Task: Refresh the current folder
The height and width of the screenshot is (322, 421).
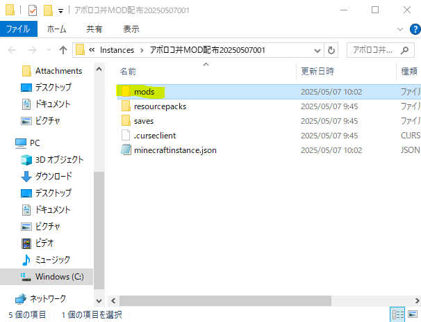Action: click(331, 50)
